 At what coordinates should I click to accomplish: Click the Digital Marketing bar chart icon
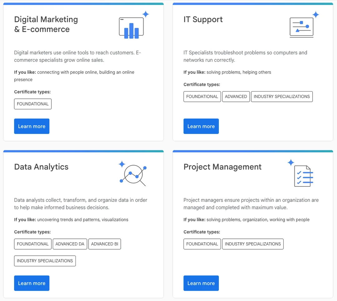(x=134, y=25)
